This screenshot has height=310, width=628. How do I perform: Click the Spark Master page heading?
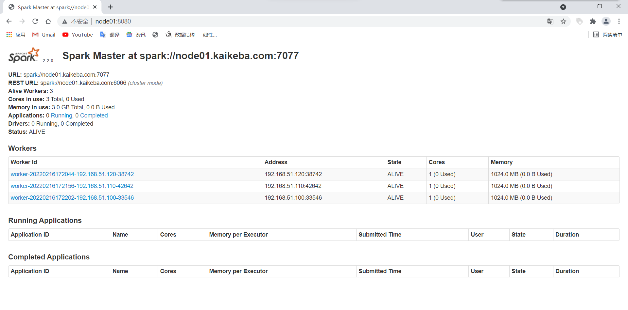click(x=181, y=55)
